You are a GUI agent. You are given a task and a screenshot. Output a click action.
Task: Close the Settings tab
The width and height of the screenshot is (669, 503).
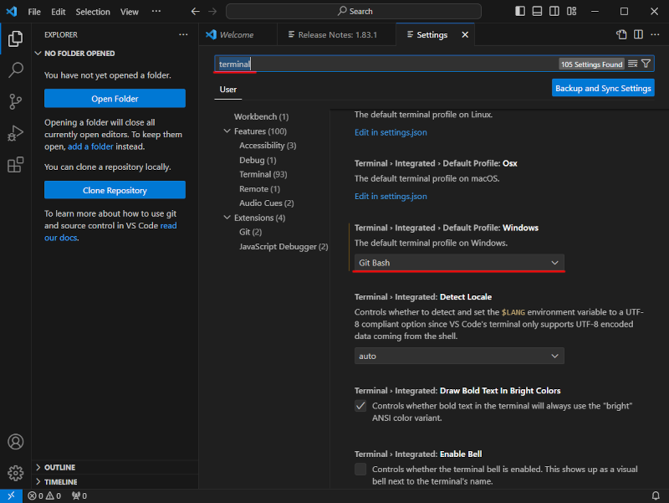pyautogui.click(x=465, y=34)
